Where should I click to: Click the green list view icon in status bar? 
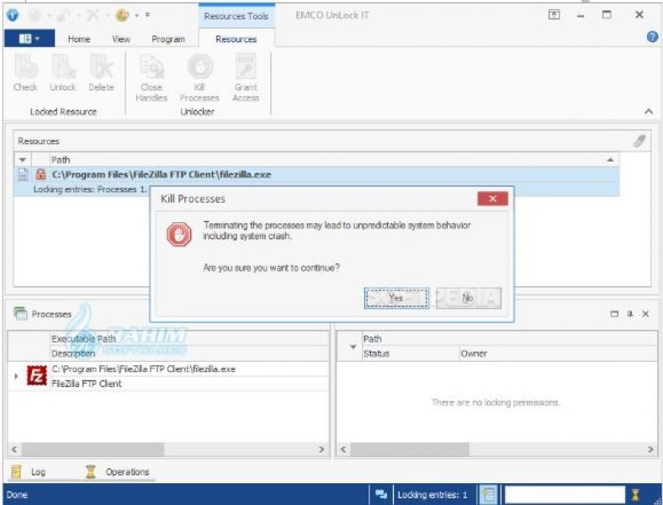coord(489,494)
